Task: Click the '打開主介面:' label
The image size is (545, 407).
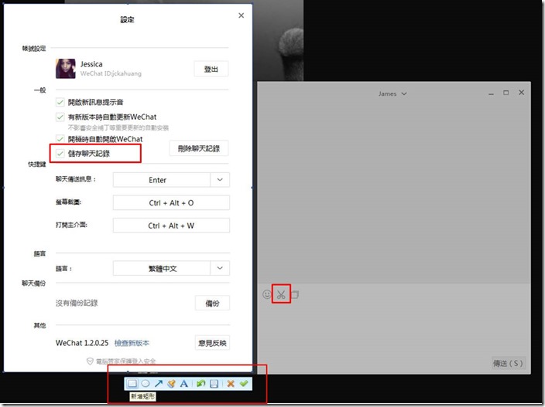Action: tap(71, 225)
